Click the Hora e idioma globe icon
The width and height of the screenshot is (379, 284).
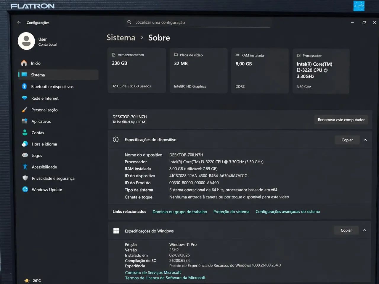click(25, 144)
